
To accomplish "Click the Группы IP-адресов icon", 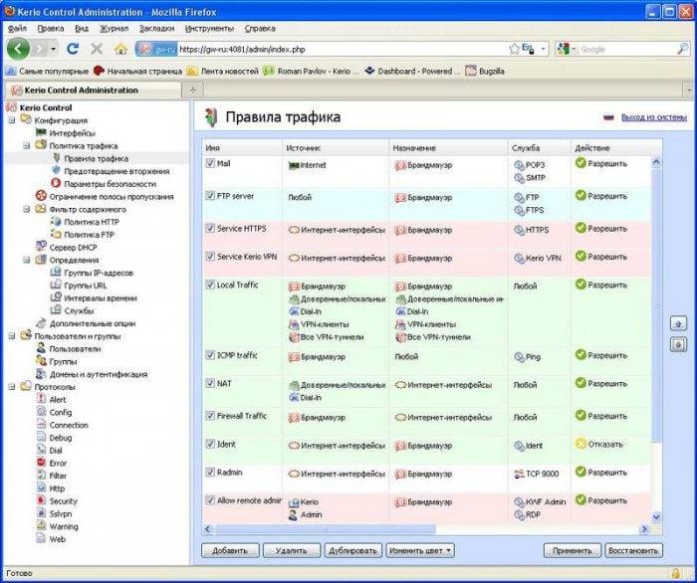I will [x=56, y=272].
